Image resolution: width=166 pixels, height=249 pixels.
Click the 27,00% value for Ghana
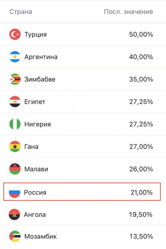pos(141,146)
